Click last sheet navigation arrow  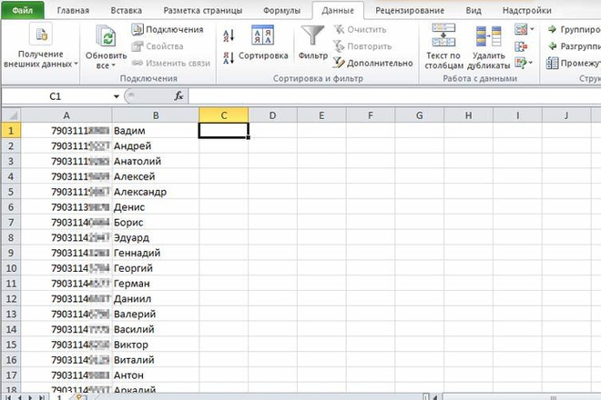coord(42,397)
